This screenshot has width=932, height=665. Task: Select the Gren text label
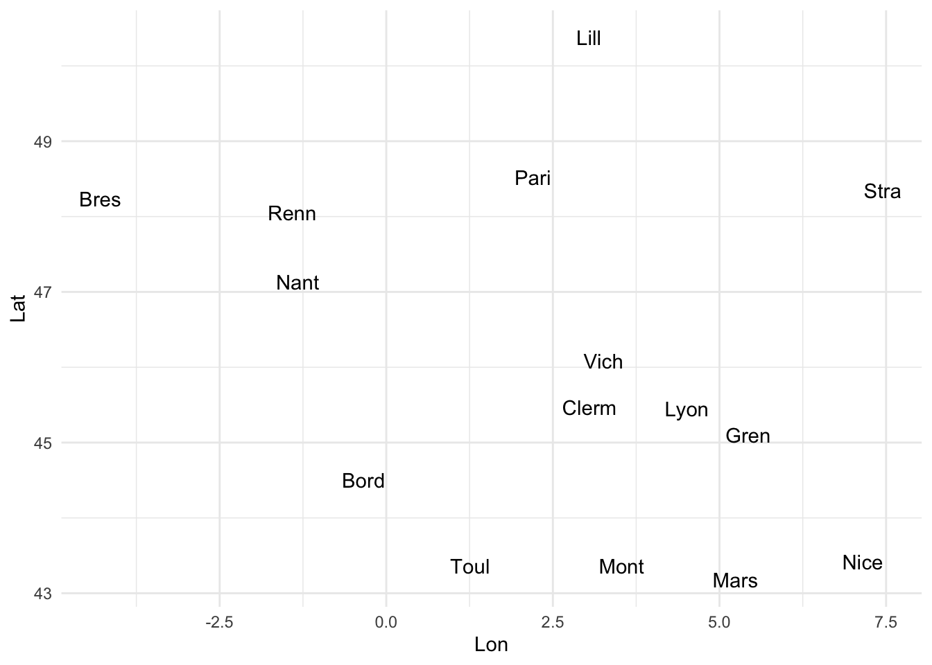click(x=748, y=436)
